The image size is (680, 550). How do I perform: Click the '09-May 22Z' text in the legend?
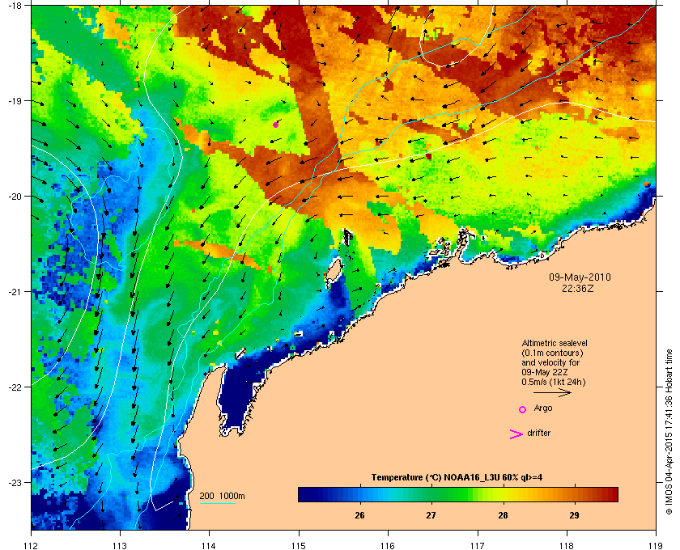pyautogui.click(x=545, y=372)
